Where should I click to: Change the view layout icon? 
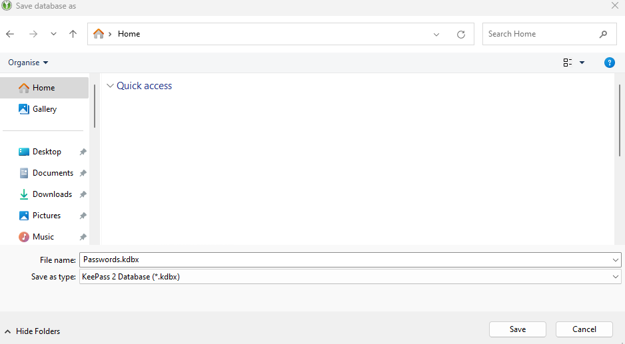[x=568, y=63]
